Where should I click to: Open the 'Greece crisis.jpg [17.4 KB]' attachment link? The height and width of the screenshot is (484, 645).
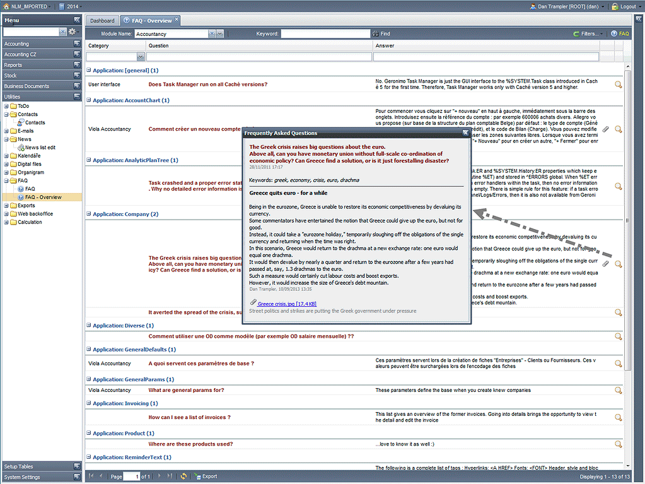tap(287, 304)
